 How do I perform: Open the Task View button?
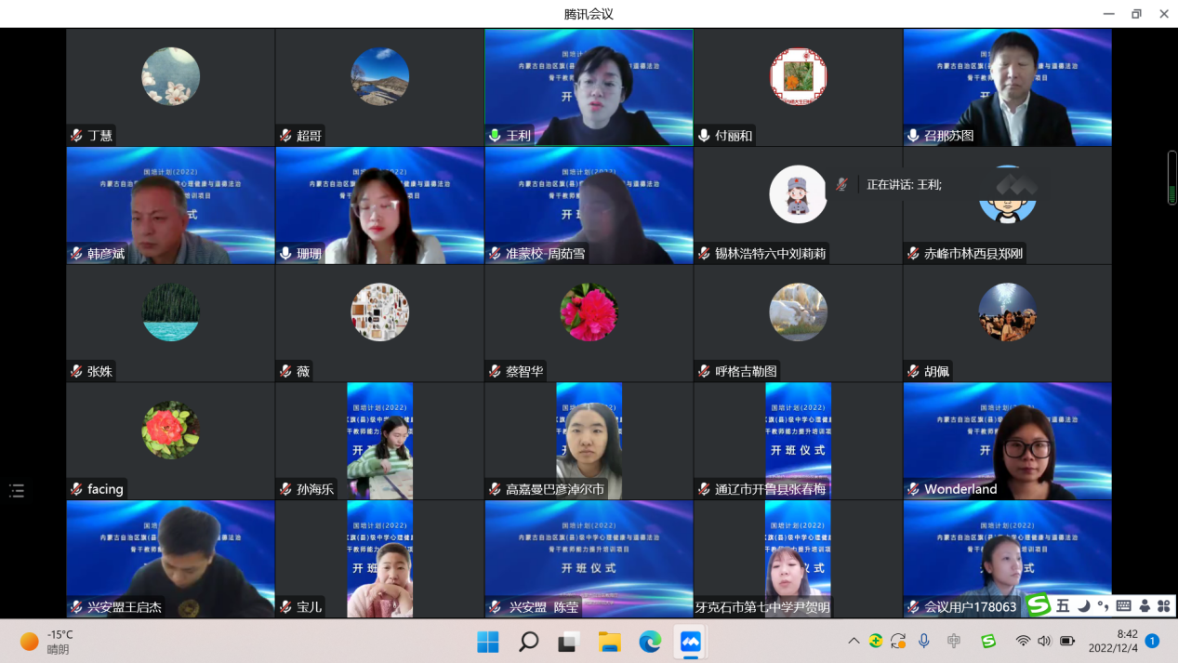568,642
